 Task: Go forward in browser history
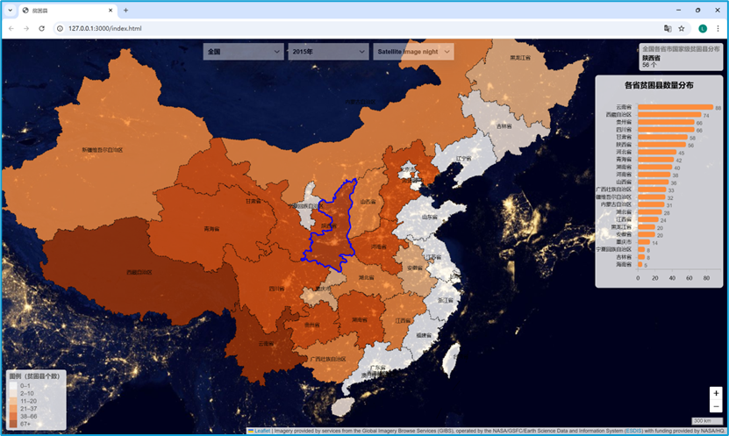[x=26, y=28]
